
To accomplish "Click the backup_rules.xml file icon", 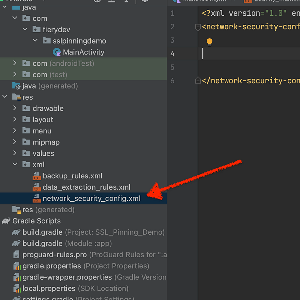I will tap(37, 176).
